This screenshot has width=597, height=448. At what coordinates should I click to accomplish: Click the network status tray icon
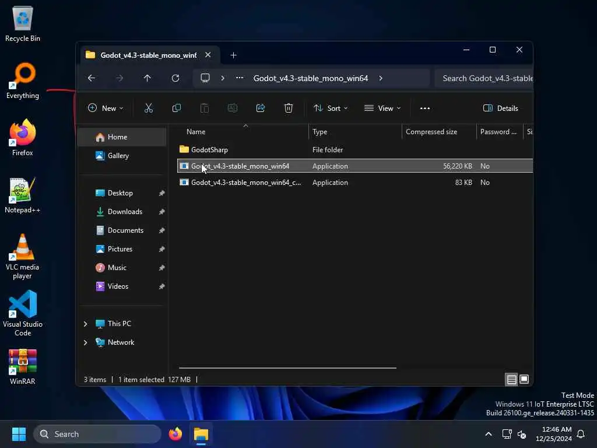tap(507, 434)
